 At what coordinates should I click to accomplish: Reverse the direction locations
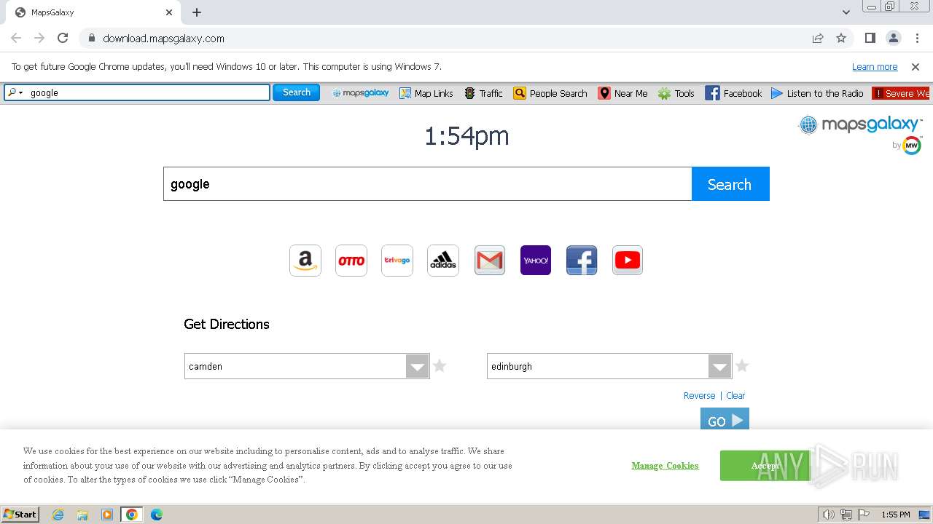click(699, 396)
